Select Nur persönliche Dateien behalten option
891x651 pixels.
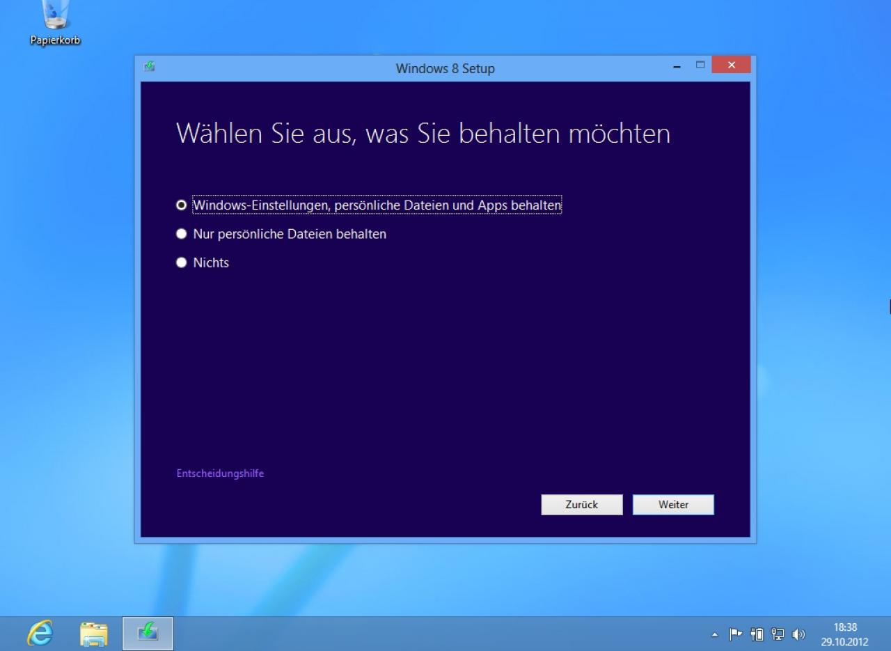coord(281,234)
